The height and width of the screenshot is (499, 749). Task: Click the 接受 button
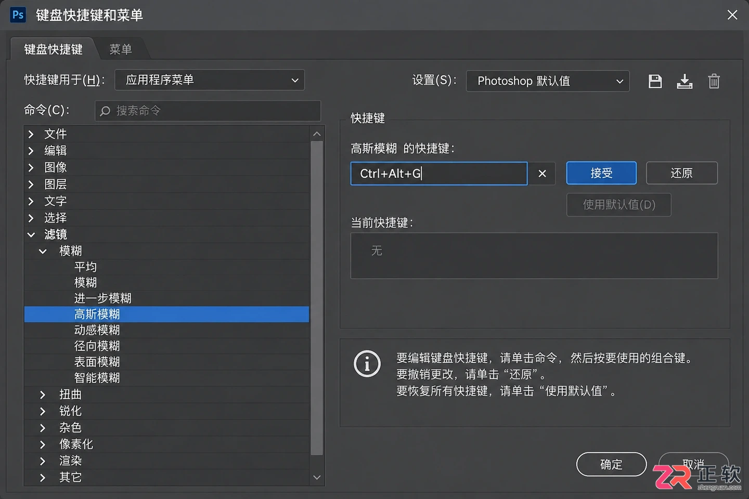[x=601, y=173]
